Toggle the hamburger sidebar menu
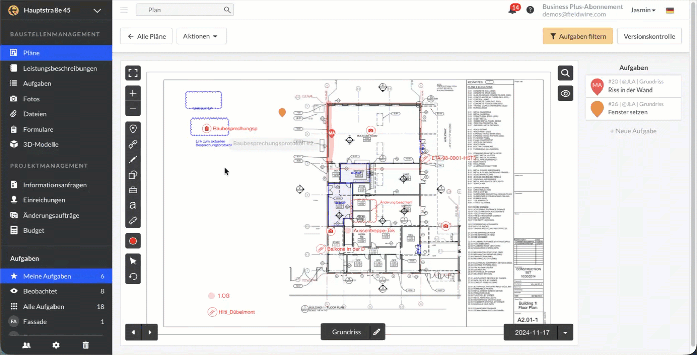 (124, 10)
